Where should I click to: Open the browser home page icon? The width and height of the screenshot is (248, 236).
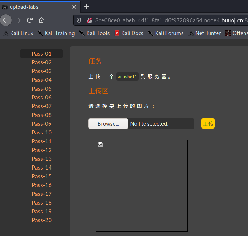[x=41, y=20]
